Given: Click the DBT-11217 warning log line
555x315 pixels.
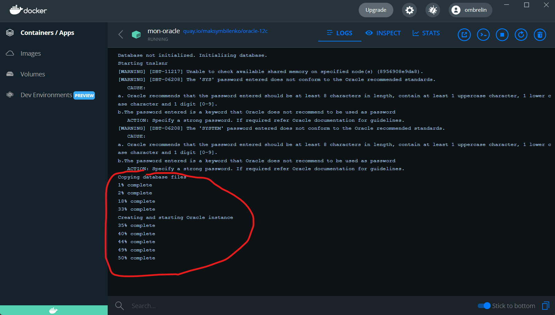Looking at the screenshot, I should tap(270, 72).
